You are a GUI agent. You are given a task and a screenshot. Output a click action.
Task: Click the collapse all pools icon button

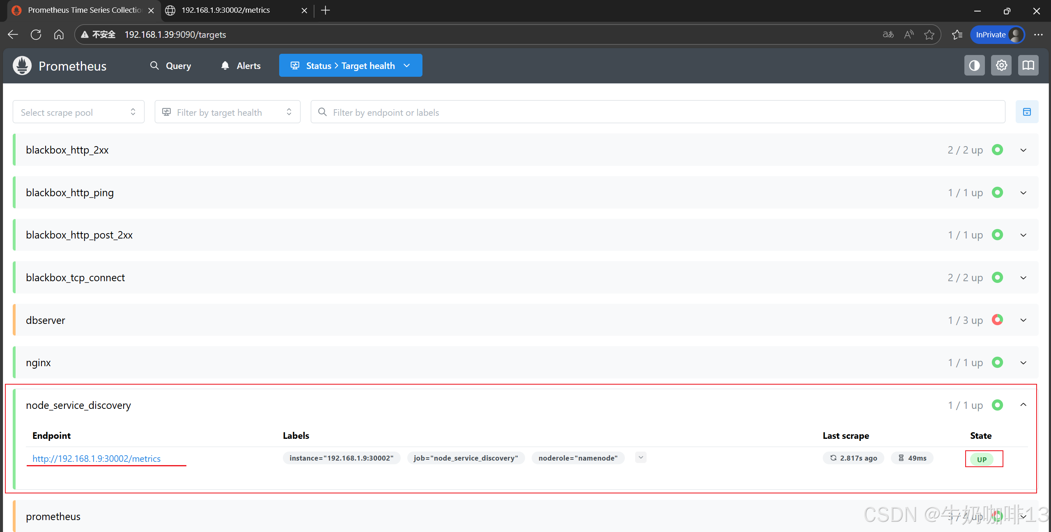coord(1027,112)
